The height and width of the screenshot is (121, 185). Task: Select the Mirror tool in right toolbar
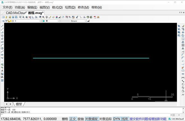pyautogui.click(x=183, y=48)
